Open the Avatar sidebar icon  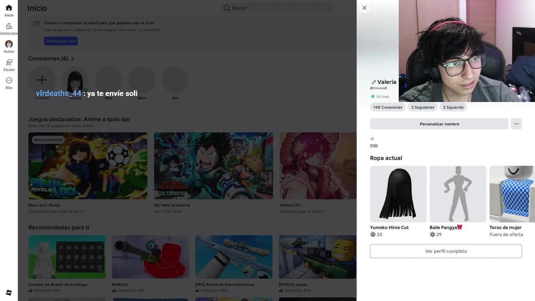tap(9, 44)
